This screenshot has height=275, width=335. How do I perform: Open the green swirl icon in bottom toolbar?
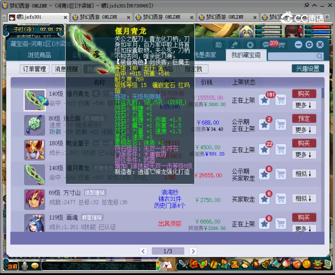click(x=317, y=265)
